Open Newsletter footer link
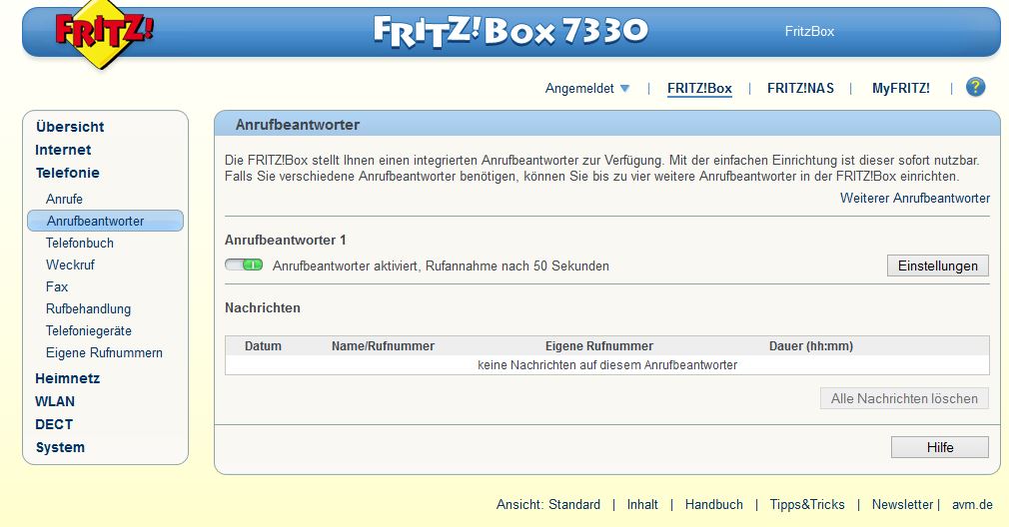This screenshot has width=1009, height=527. pyautogui.click(x=902, y=504)
